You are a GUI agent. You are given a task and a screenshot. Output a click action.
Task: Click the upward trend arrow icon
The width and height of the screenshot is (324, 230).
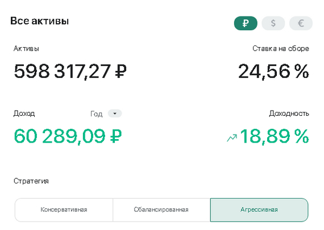(x=232, y=138)
